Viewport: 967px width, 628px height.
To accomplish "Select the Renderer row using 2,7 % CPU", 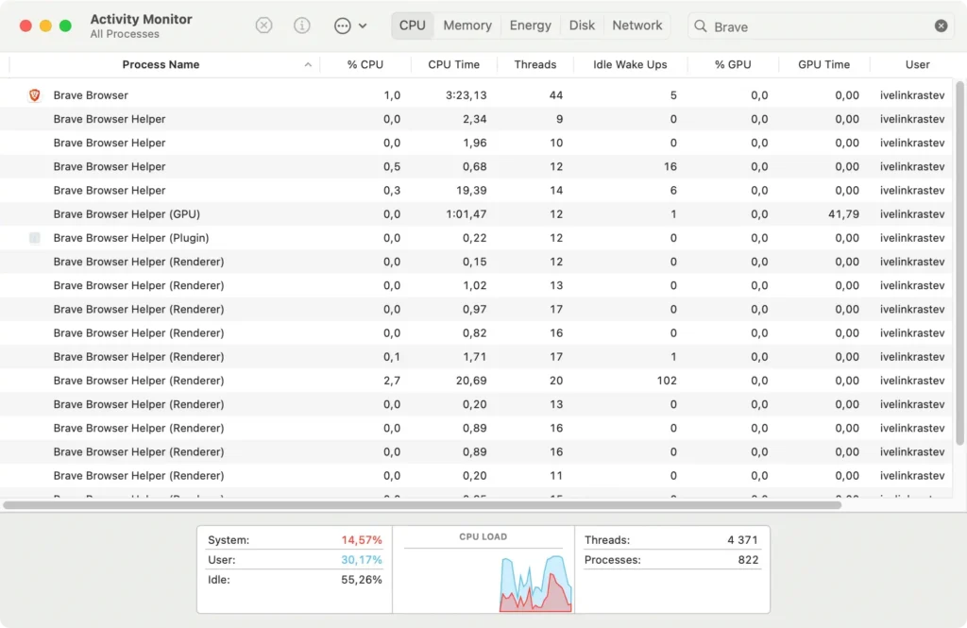I will [476, 381].
